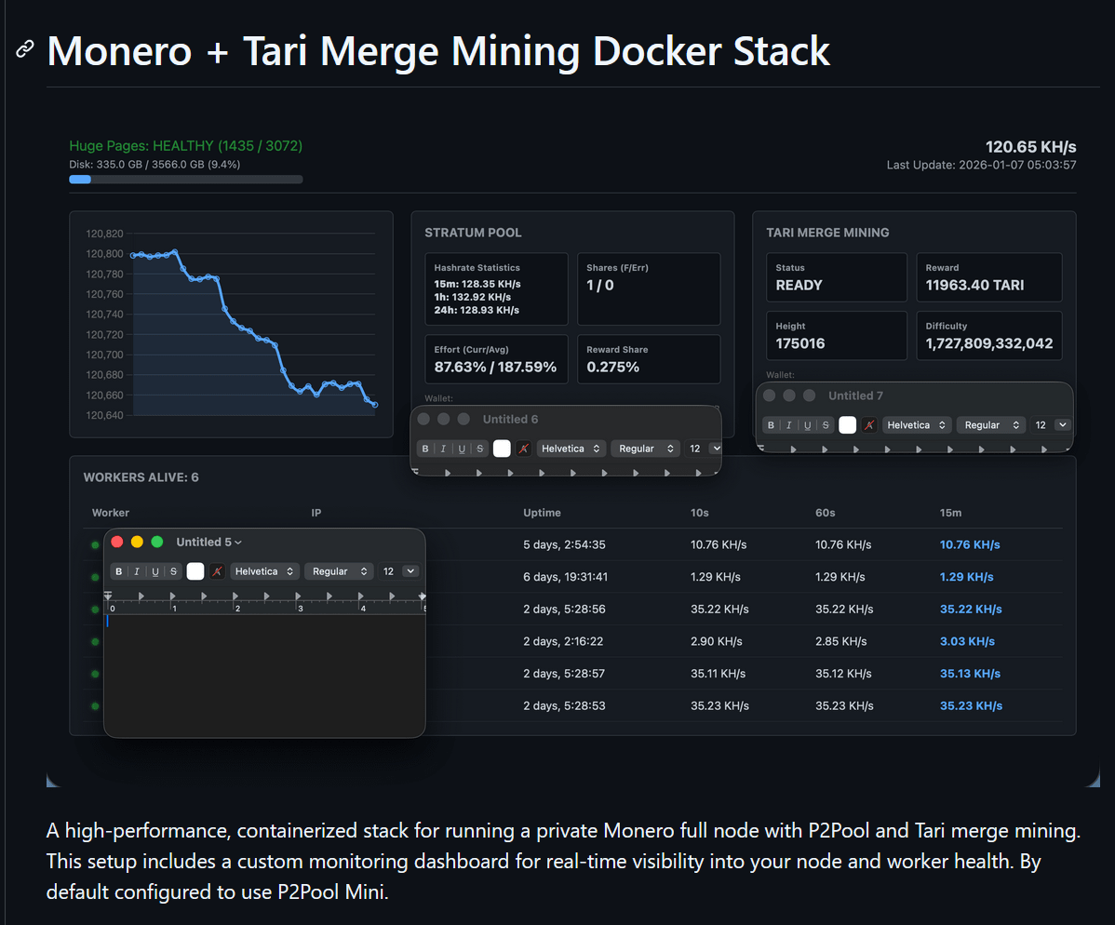Click the 3.03 KH/s 15m value
This screenshot has height=925, width=1115.
point(967,641)
